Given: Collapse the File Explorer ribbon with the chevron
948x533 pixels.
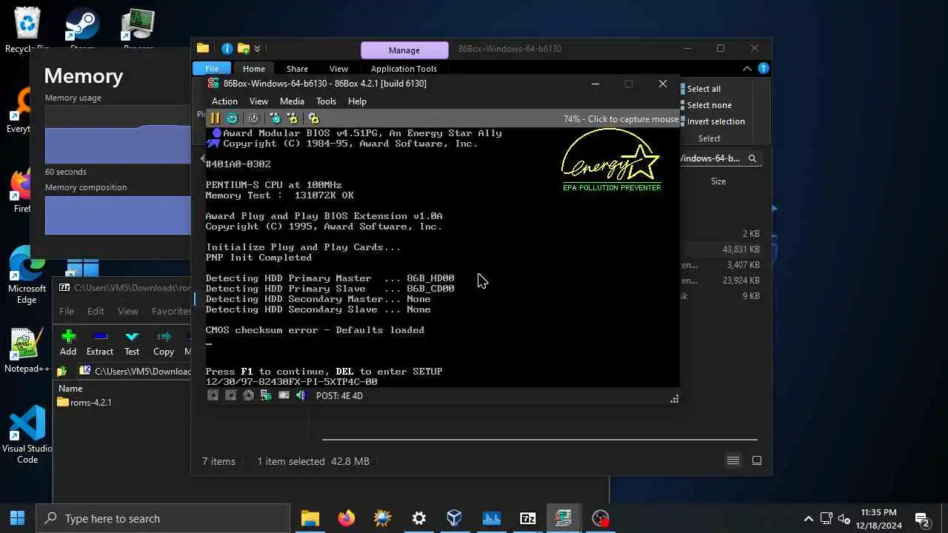Looking at the screenshot, I should click(x=747, y=69).
